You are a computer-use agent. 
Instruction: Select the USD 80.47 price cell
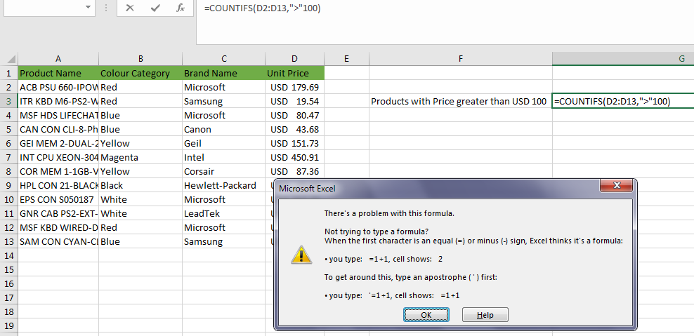coord(295,115)
